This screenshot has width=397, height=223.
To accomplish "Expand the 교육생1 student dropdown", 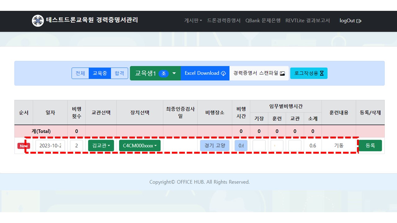I will tap(174, 73).
